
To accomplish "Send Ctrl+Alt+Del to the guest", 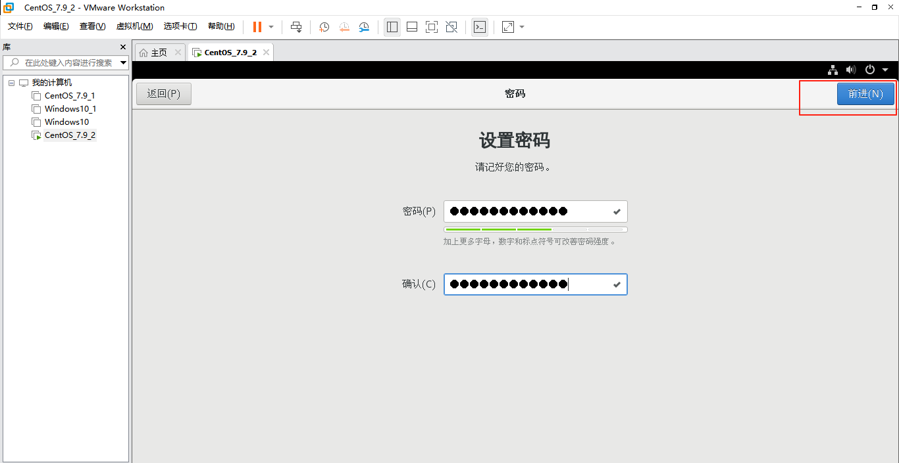I will [296, 27].
